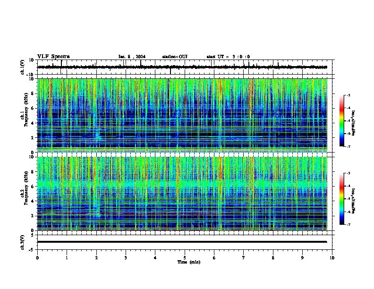Screen dimensions: 374x289
Task: Click the time axis tick label "4"
Action: (x=155, y=258)
